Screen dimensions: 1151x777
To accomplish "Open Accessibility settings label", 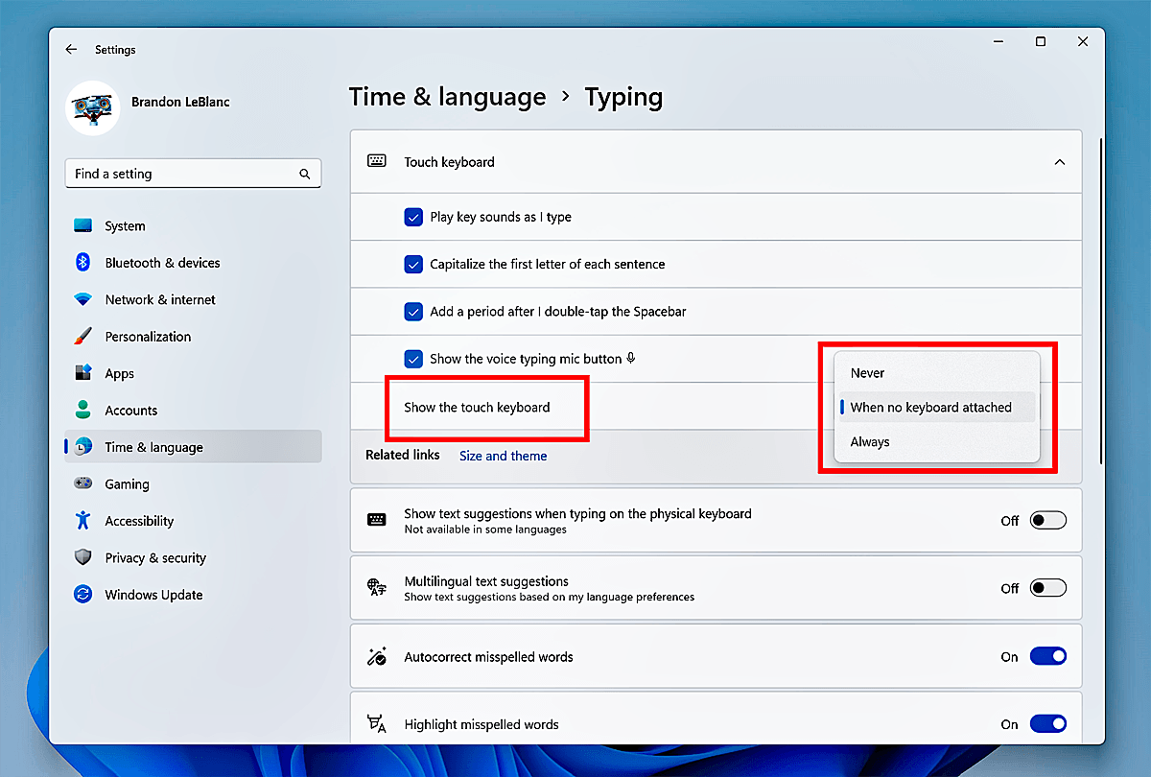I will 139,521.
